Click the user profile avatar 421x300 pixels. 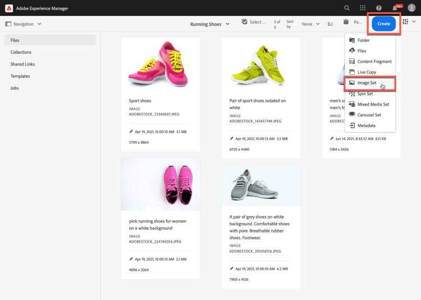[411, 8]
